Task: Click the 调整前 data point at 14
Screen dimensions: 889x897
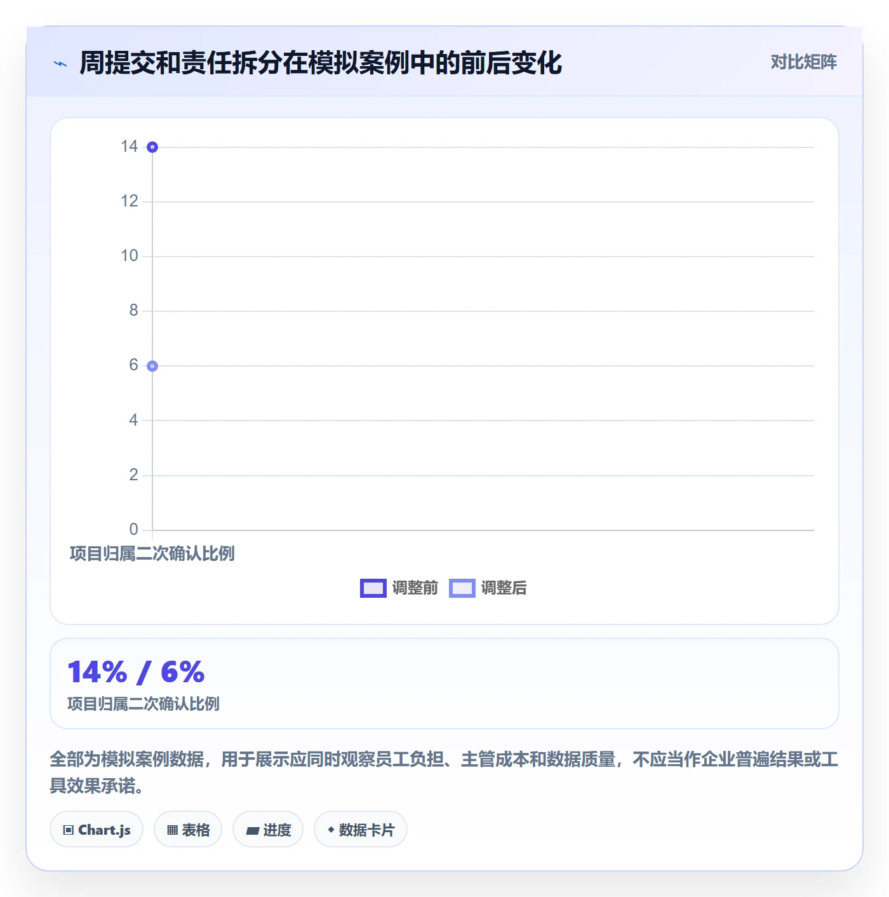Action: 152,147
